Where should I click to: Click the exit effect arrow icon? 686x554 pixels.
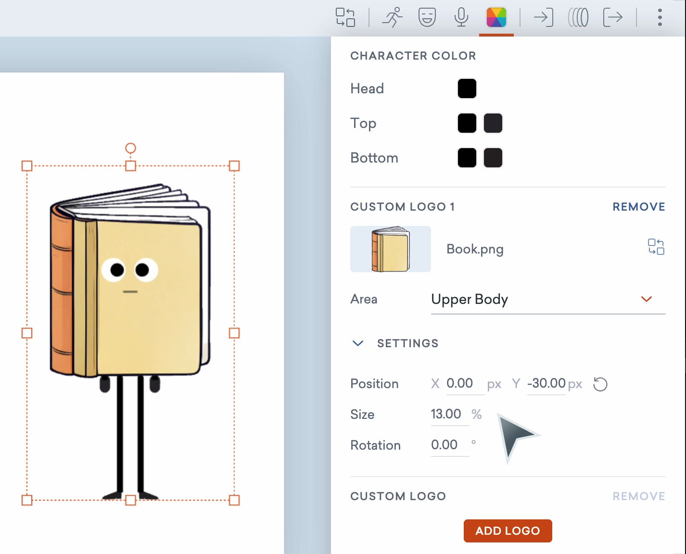[x=612, y=17]
